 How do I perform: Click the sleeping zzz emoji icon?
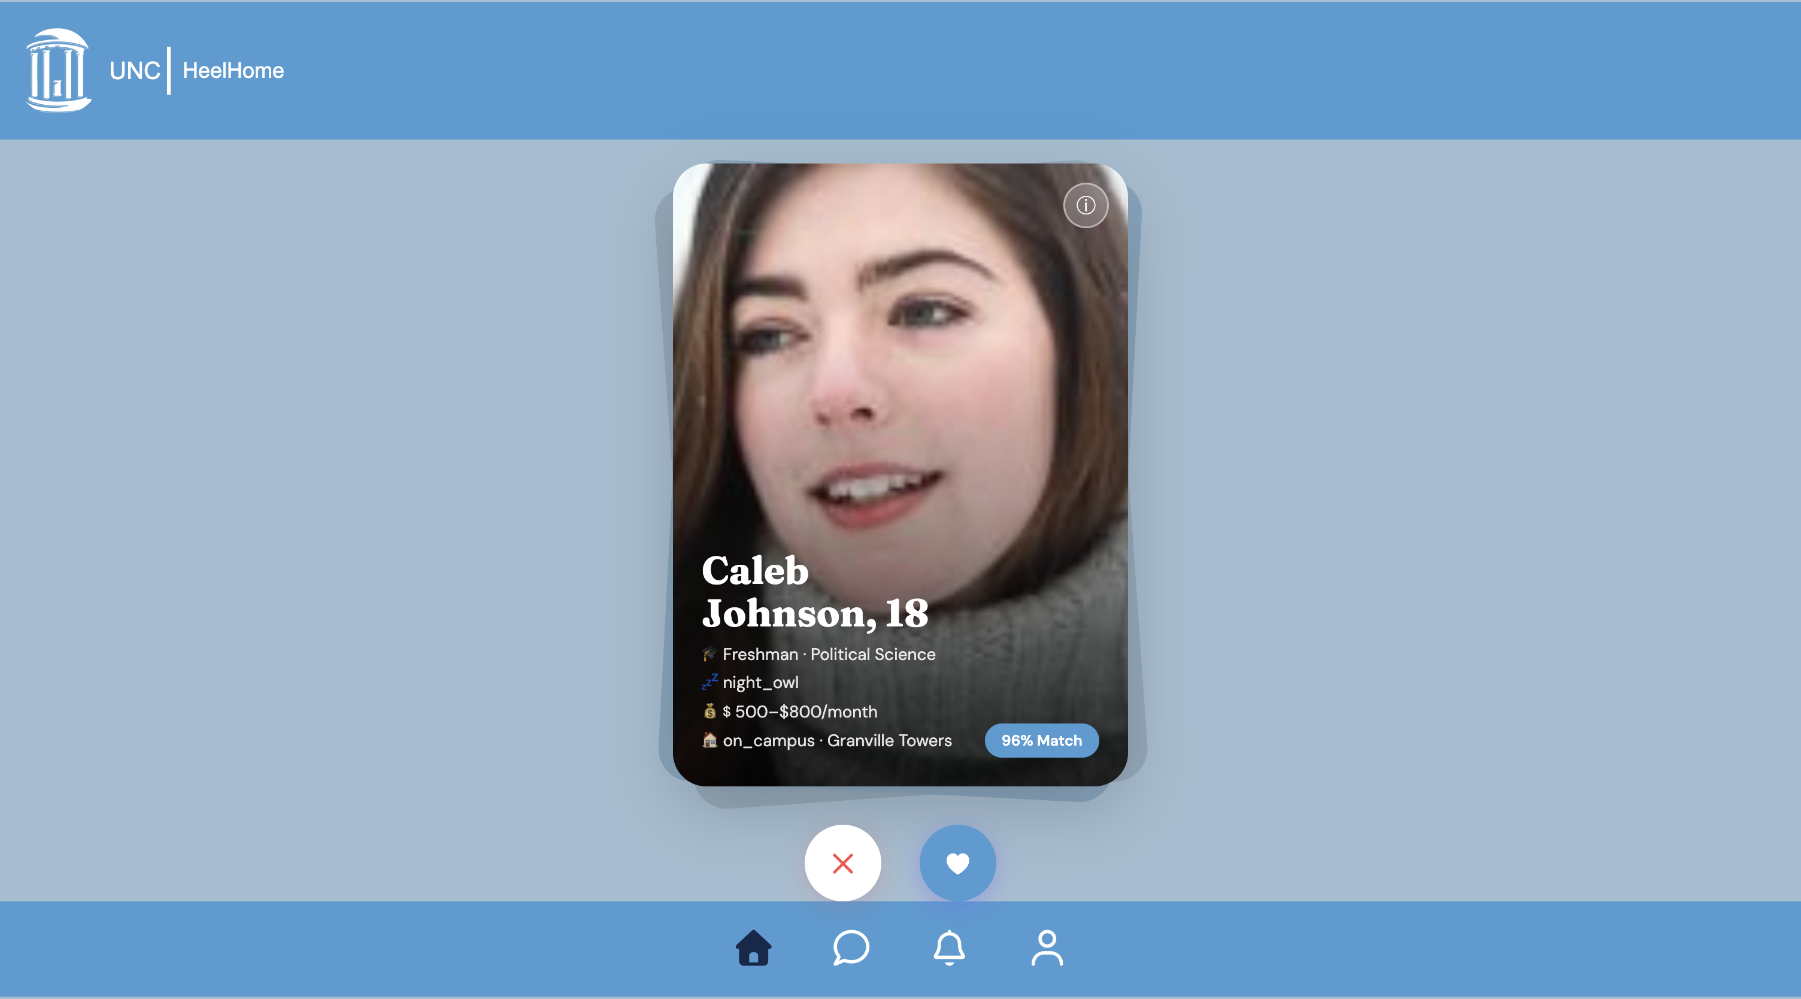(x=709, y=682)
